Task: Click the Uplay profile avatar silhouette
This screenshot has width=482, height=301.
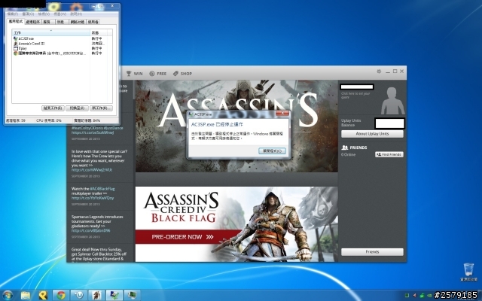Action: pyautogui.click(x=392, y=101)
